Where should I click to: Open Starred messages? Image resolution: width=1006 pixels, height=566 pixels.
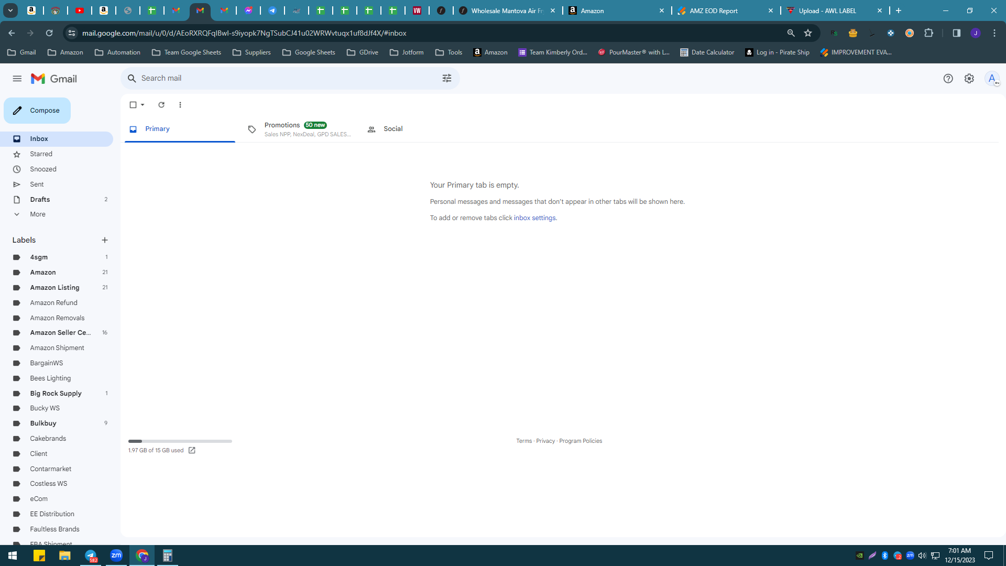point(57,154)
